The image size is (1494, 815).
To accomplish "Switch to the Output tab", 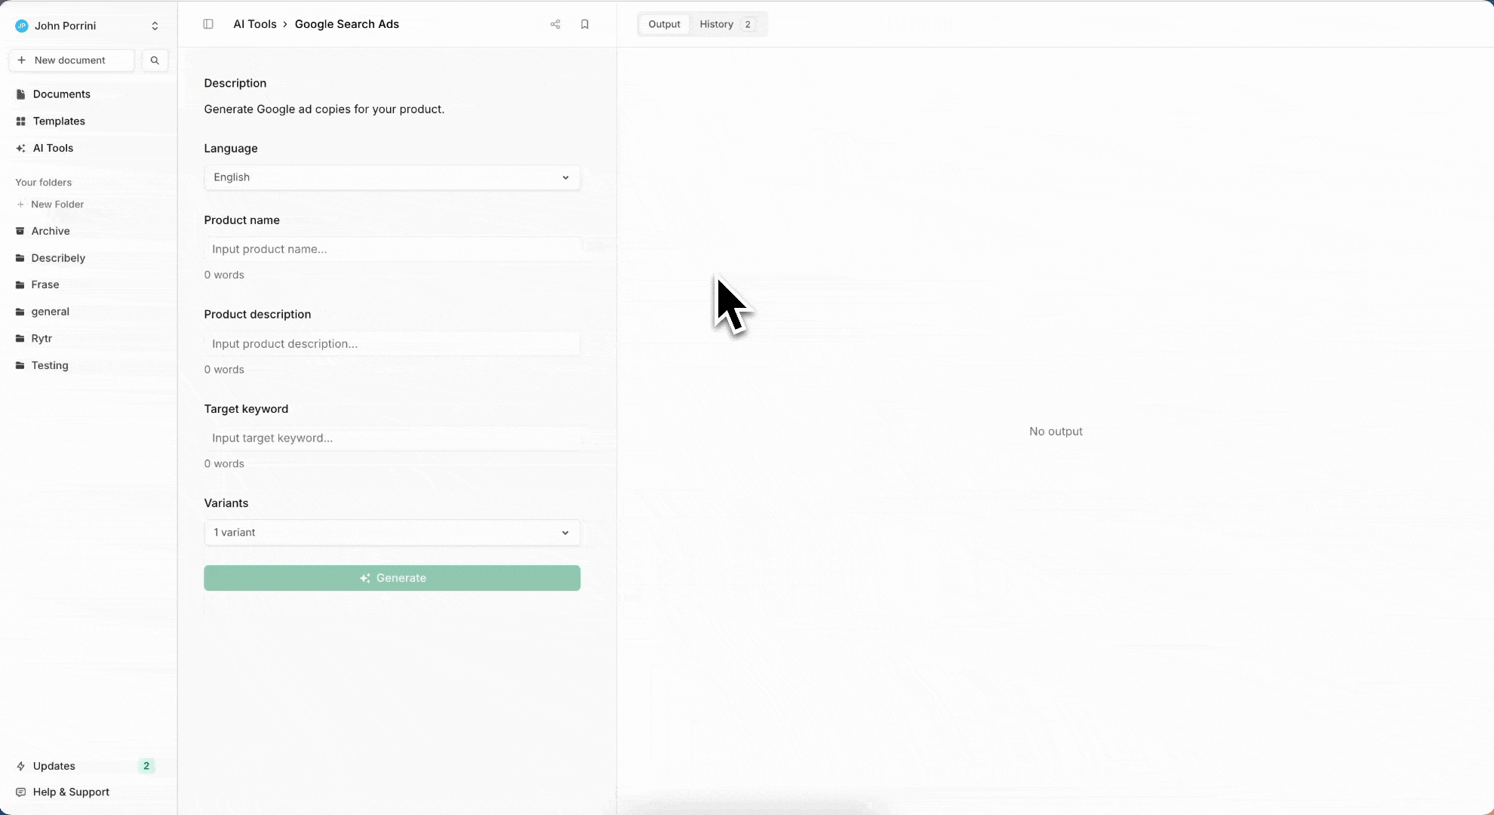I will point(664,24).
